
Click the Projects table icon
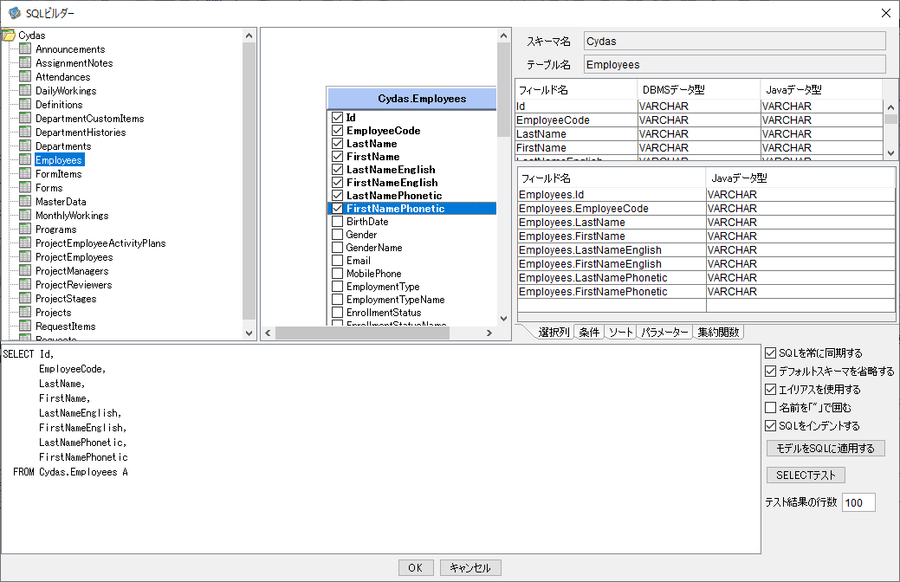(25, 312)
